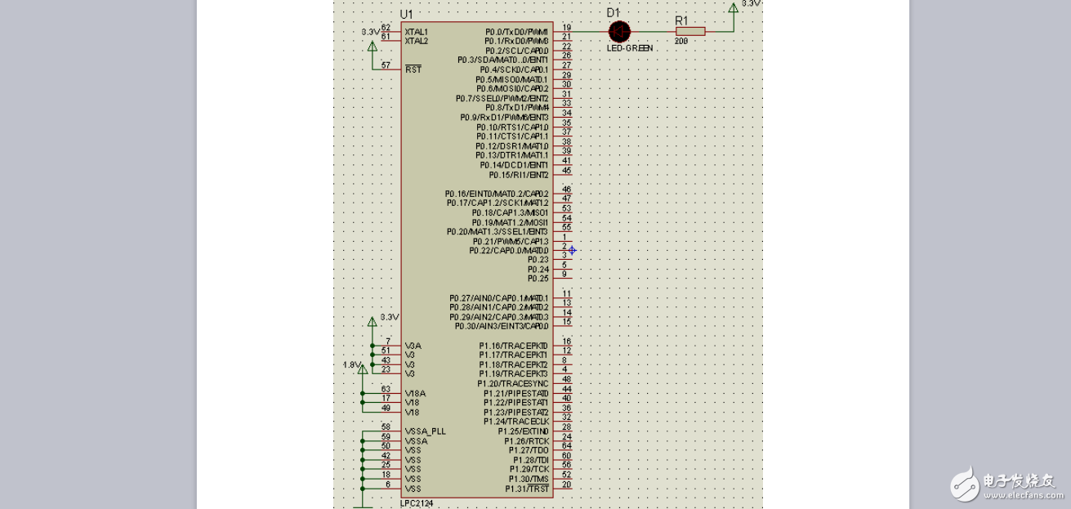Viewport: 1071px width, 509px height.
Task: Select the 3.3V supply arrow above V3A
Action: coord(373,323)
